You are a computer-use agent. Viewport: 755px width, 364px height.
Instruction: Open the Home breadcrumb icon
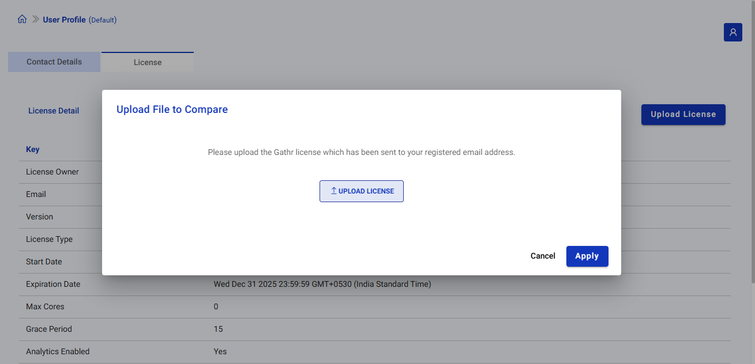pyautogui.click(x=22, y=18)
